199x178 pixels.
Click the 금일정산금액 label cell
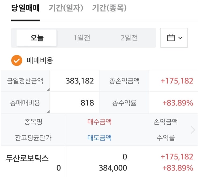click(25, 81)
